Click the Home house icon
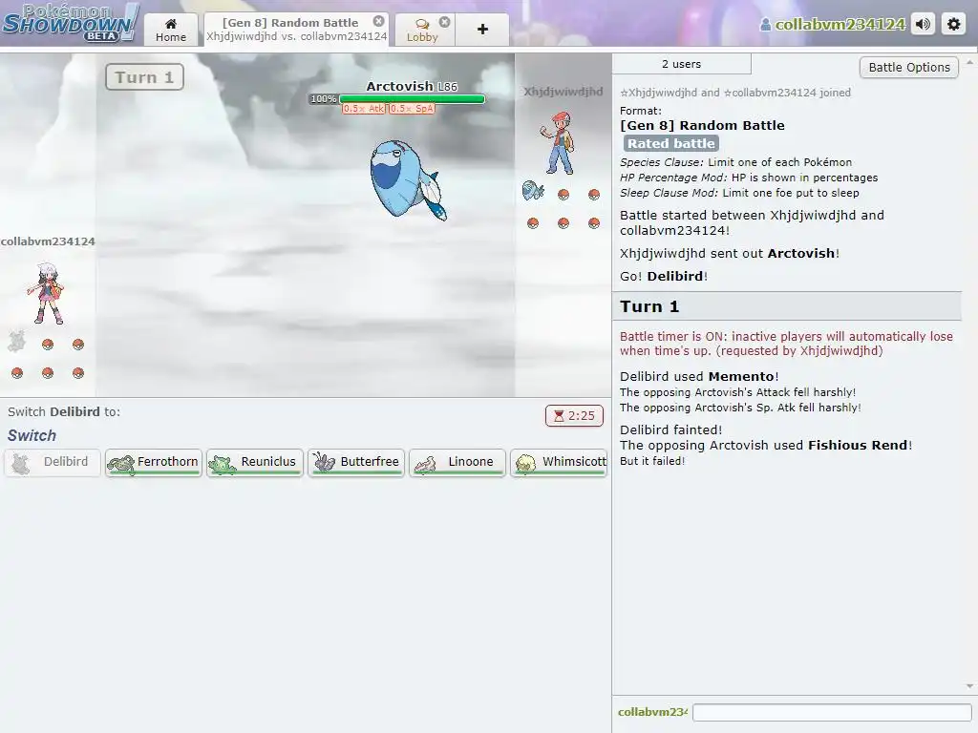 170,23
